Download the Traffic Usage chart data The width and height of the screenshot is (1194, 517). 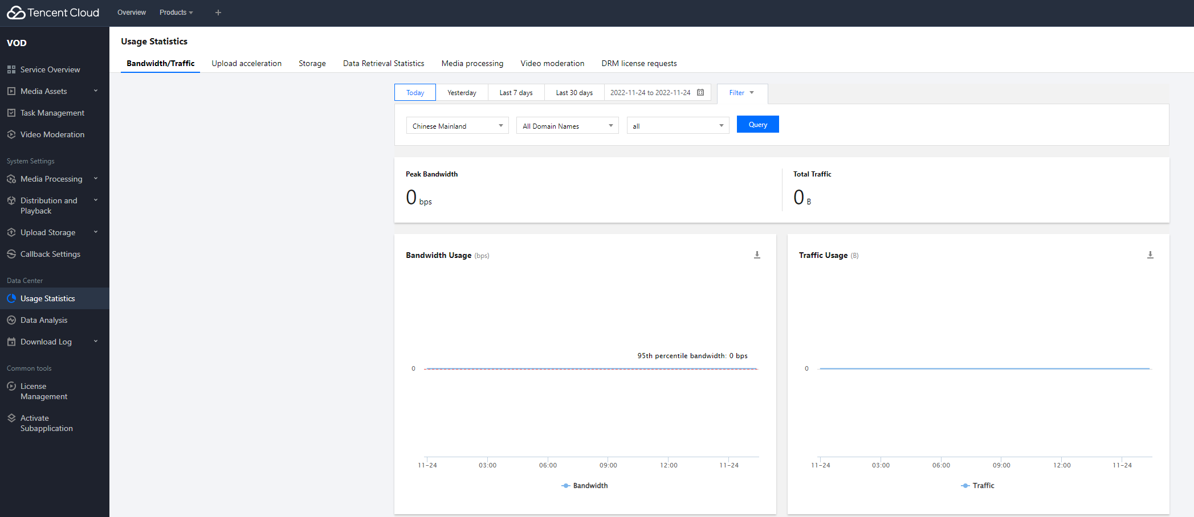pyautogui.click(x=1150, y=255)
